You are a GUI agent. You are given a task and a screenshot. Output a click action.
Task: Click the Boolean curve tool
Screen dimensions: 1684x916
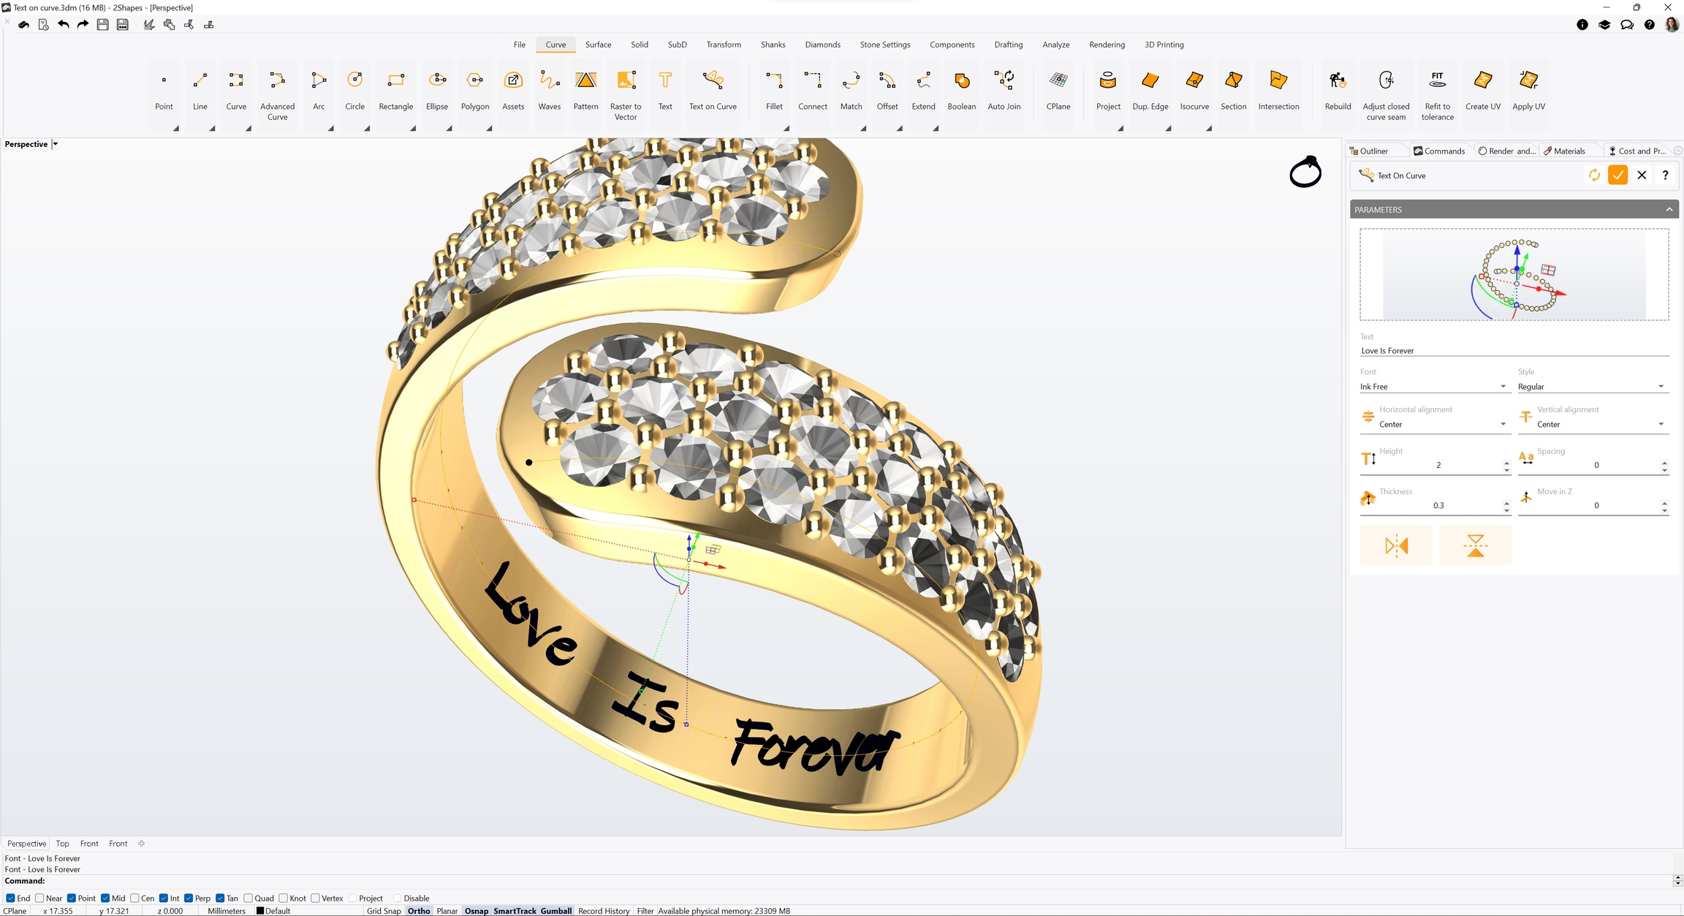coord(961,89)
